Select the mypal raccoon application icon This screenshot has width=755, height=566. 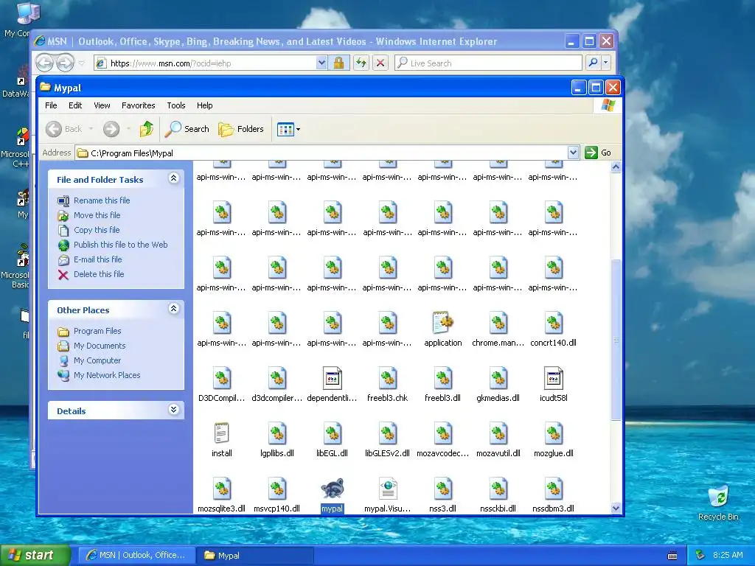click(x=333, y=489)
